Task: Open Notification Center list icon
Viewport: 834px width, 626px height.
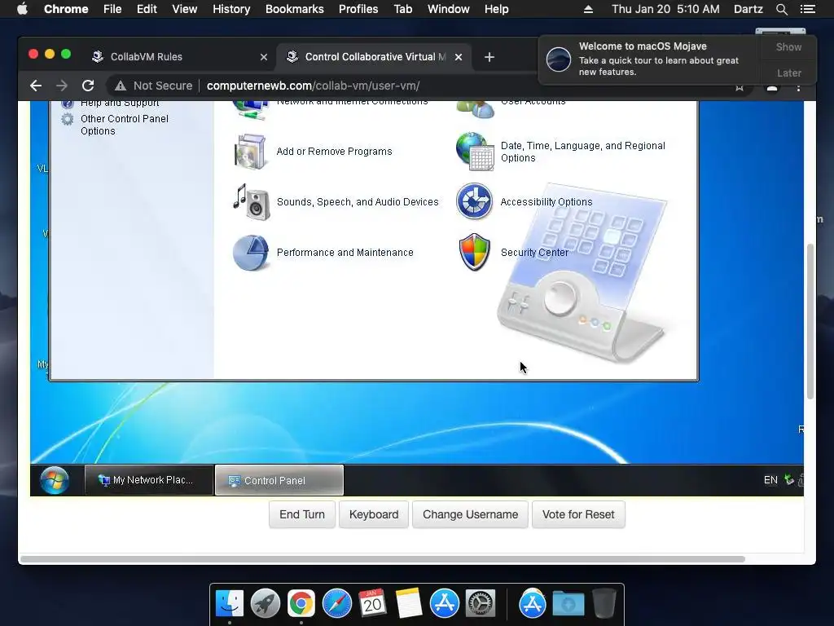Action: point(807,9)
